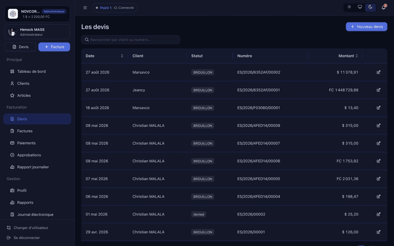This screenshot has width=394, height=246.
Task: Edit quote ES/2026/00001
Action: pos(379,232)
